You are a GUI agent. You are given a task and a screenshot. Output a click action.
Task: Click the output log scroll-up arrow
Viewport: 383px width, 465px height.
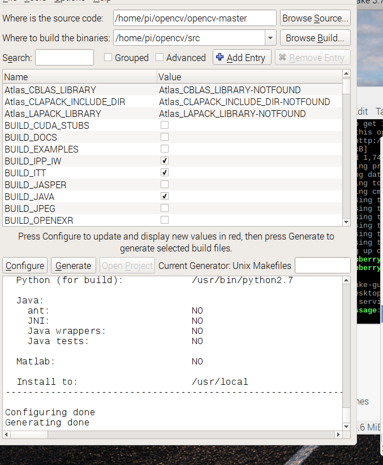point(346,280)
